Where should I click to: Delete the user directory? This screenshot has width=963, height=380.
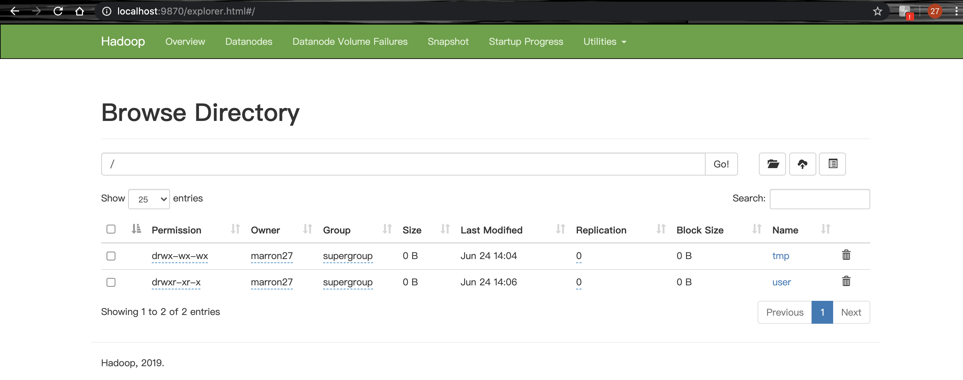point(846,281)
